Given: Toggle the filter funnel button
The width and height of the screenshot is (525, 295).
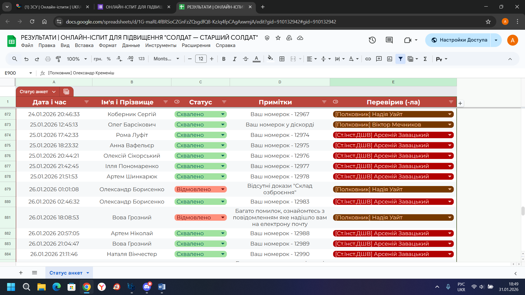Looking at the screenshot, I should tap(400, 59).
